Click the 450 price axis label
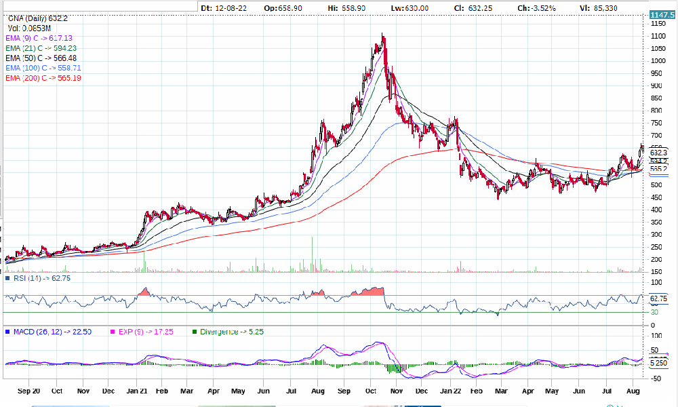Viewport: 678px width, 407px height. coord(656,197)
